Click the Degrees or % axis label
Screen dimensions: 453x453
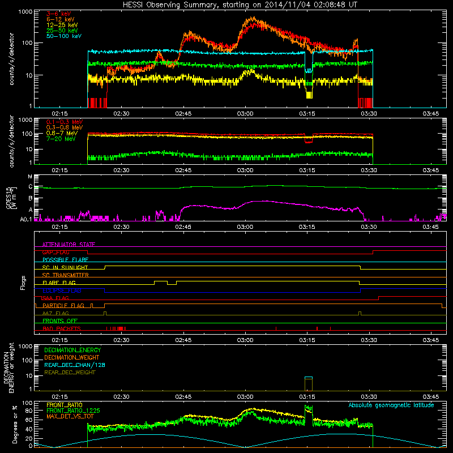[x=15, y=424]
